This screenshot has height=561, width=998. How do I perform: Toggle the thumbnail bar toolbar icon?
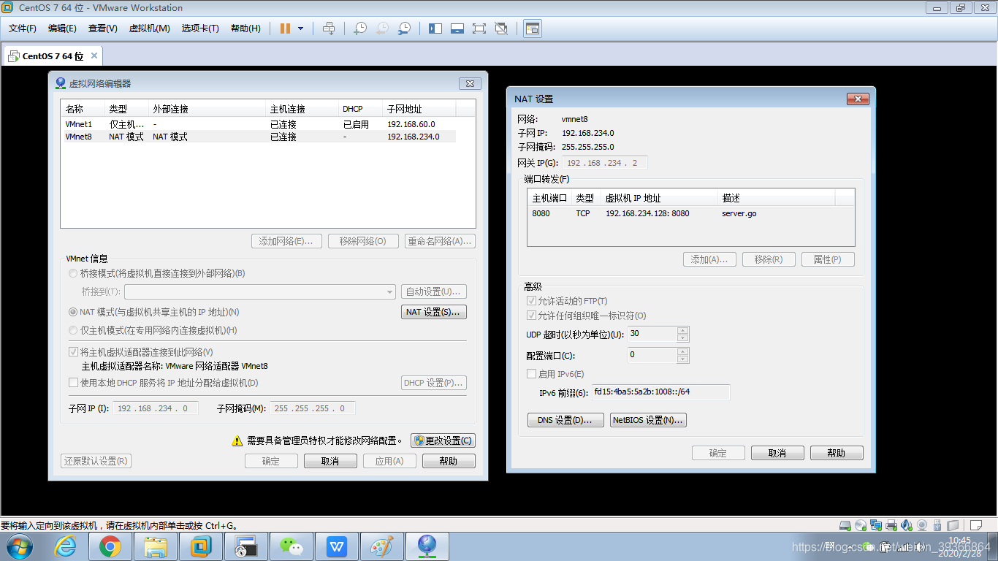(x=457, y=28)
